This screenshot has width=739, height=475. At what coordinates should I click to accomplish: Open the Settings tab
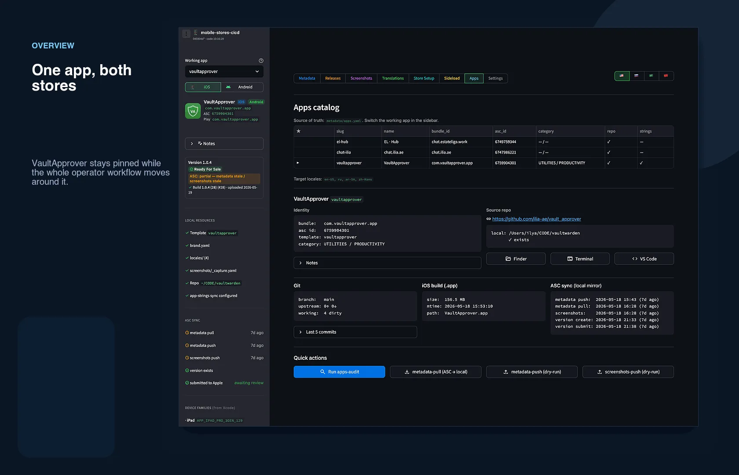[x=495, y=78]
